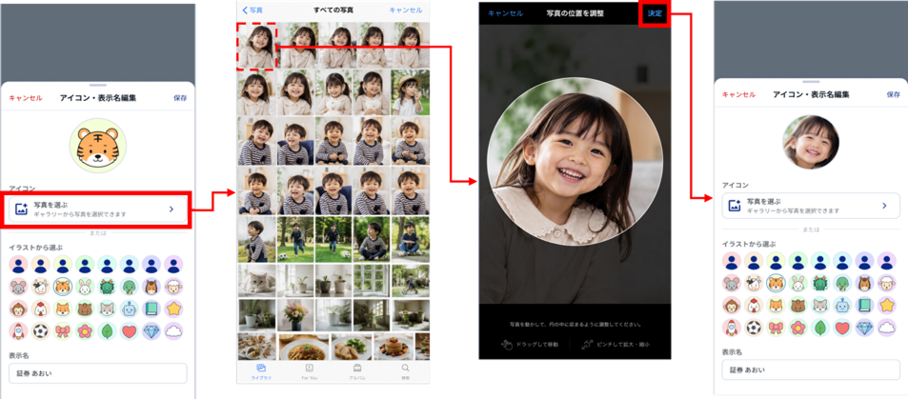Select the diamond illustration on the photo-avatar screen
Screen dimensions: 908x399
[x=864, y=328]
